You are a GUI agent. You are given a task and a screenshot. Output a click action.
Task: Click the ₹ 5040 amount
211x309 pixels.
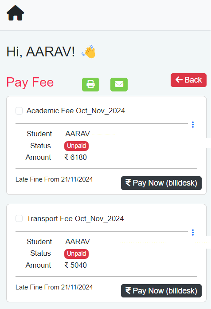[x=76, y=265]
